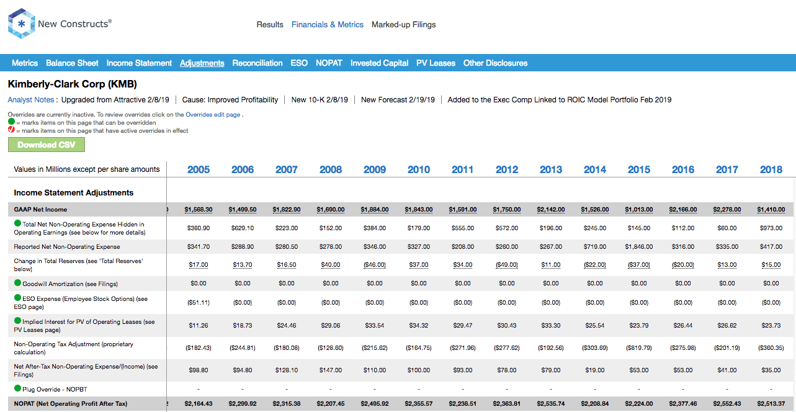The width and height of the screenshot is (796, 412).
Task: Open the NOPAT tab
Action: click(x=329, y=63)
